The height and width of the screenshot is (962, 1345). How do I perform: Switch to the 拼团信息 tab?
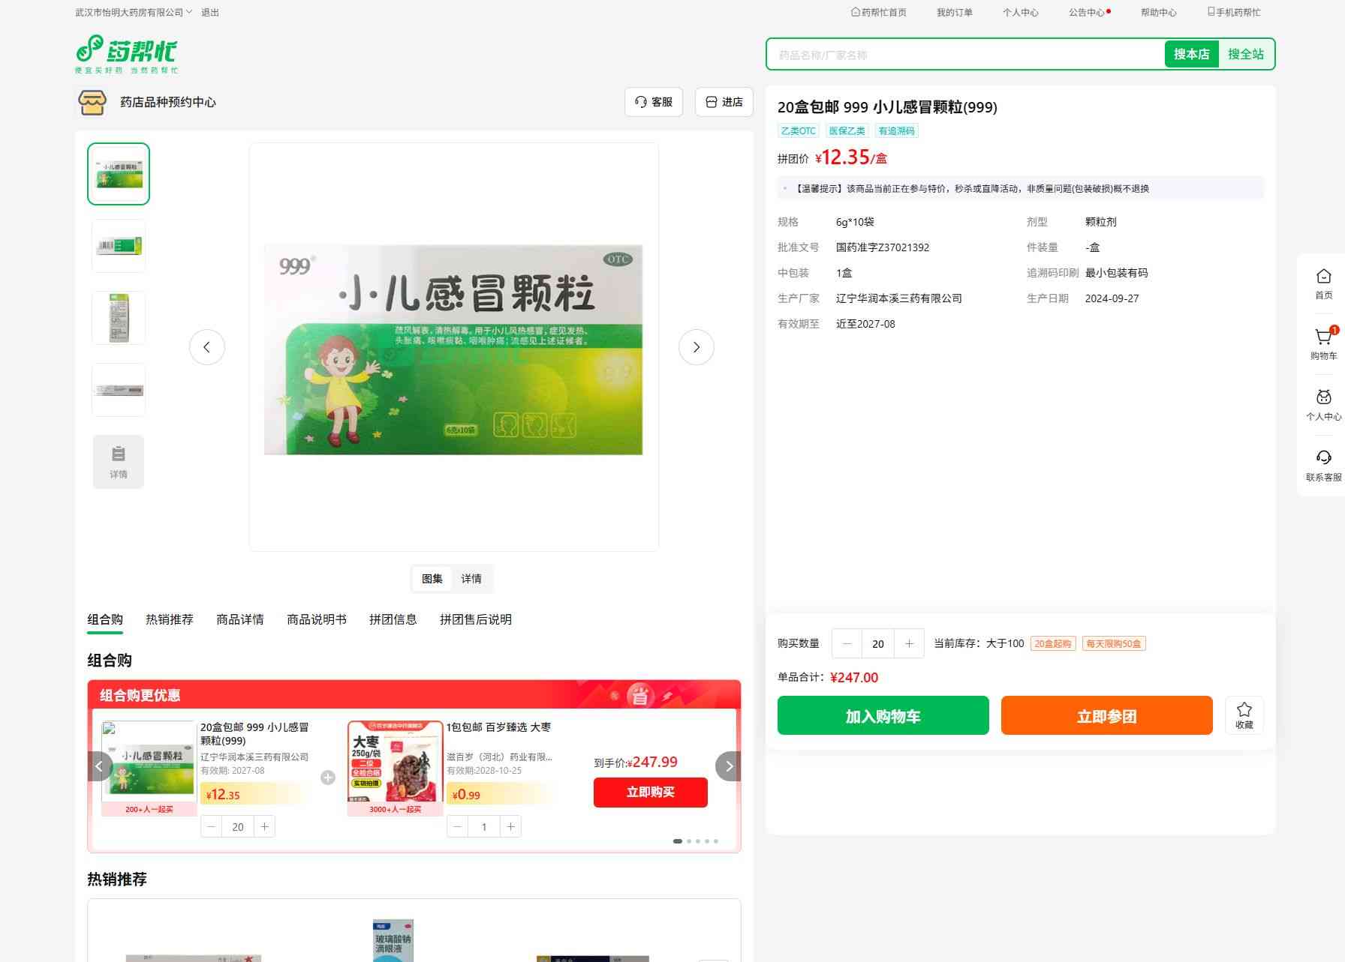pos(393,619)
